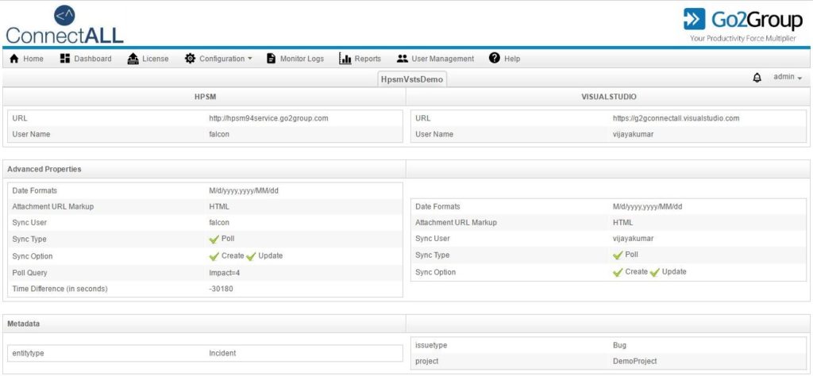Screen dimensions: 813x376
Task: Click VisualStudio User Name value vijayakumar
Action: click(x=633, y=134)
